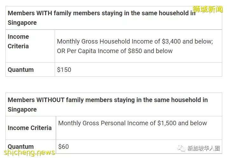Select the $60 quantum value cell
This screenshot has width=227, height=158.
tap(139, 147)
